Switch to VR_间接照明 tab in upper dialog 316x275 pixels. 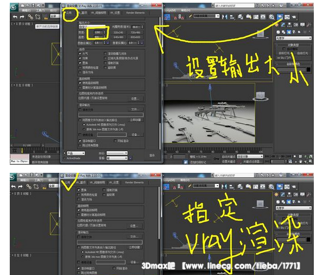tap(99, 12)
